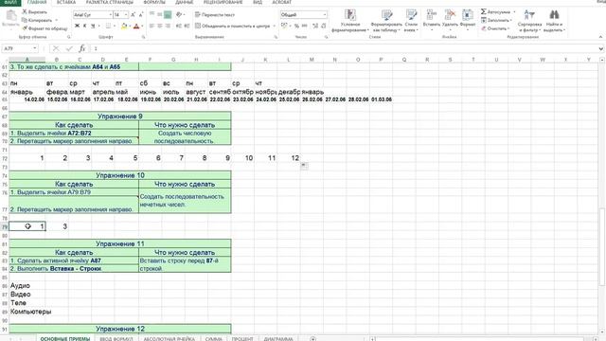Open the font size 14 dropdown

[x=126, y=15]
